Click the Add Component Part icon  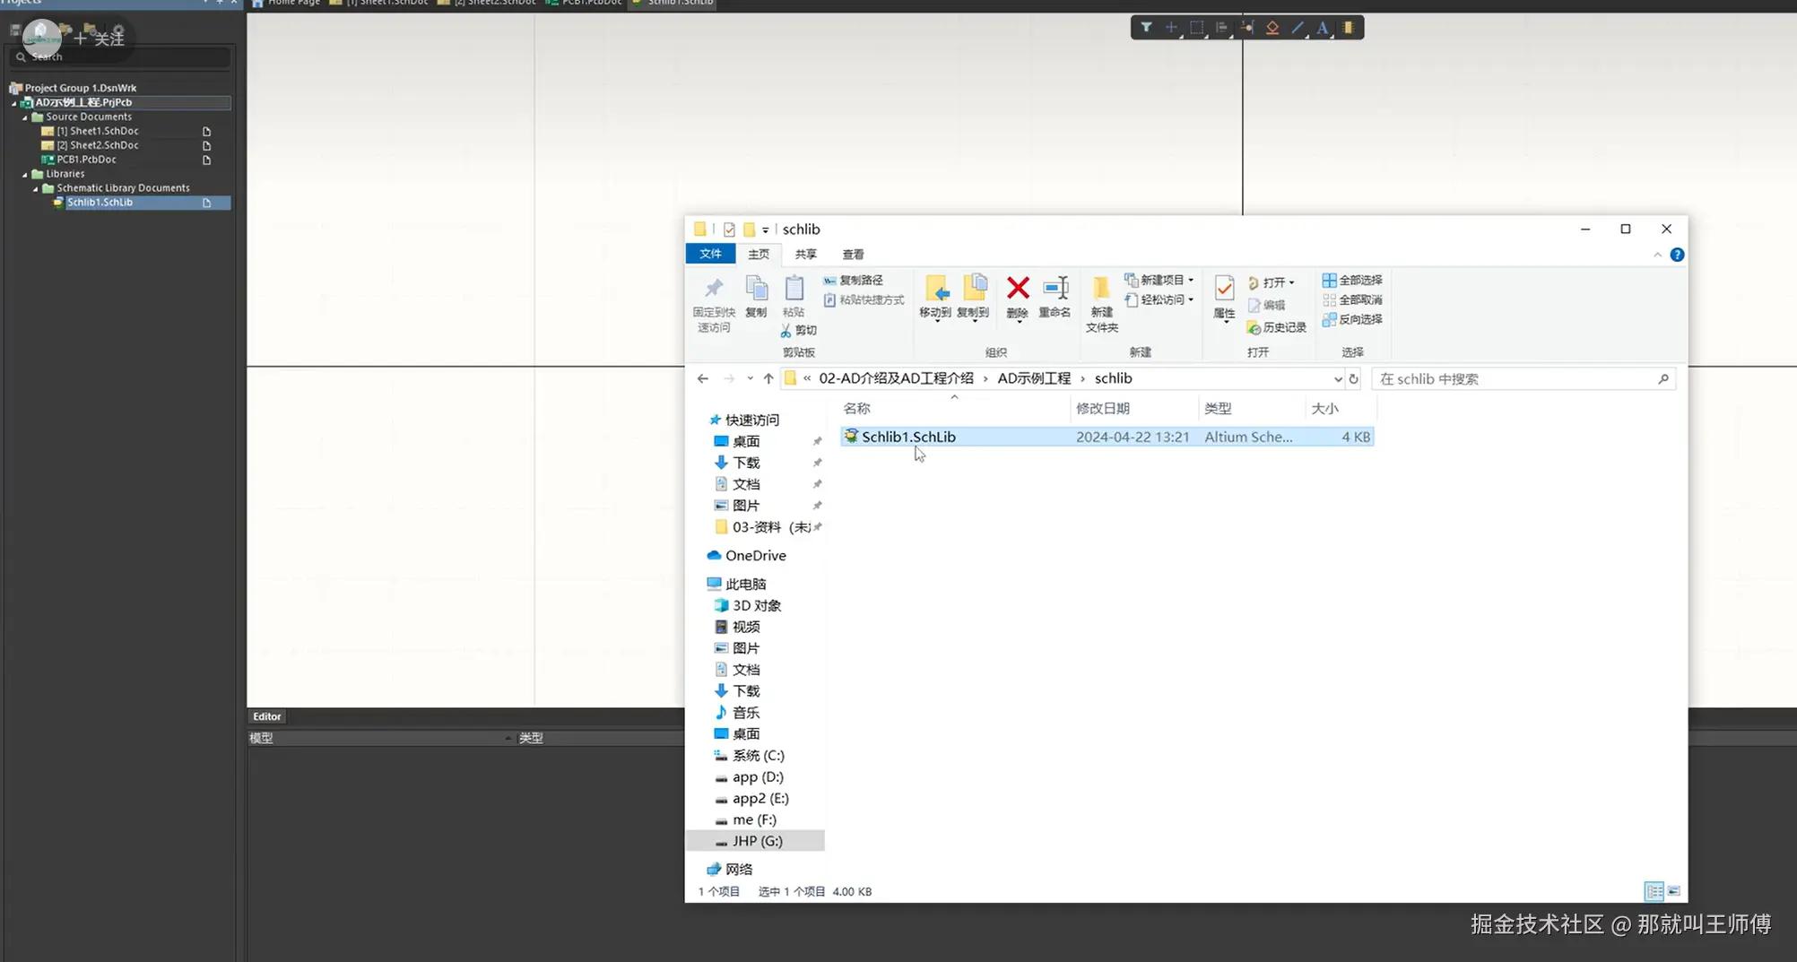click(x=1348, y=28)
